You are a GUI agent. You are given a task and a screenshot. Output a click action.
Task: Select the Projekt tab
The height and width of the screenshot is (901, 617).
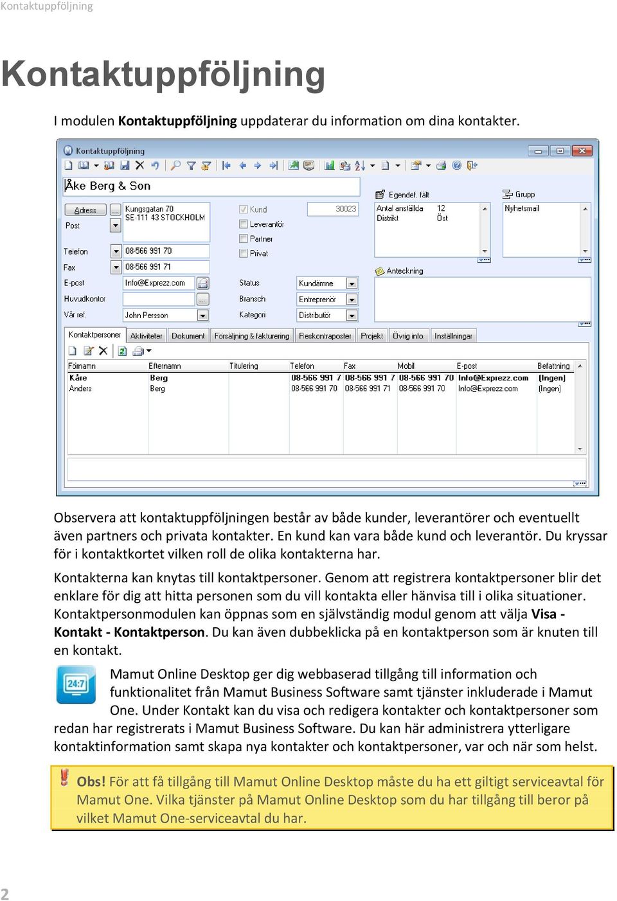click(372, 336)
